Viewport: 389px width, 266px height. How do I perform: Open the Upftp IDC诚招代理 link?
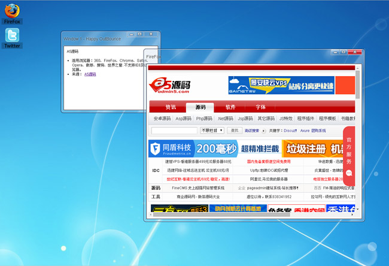pyautogui.click(x=269, y=170)
